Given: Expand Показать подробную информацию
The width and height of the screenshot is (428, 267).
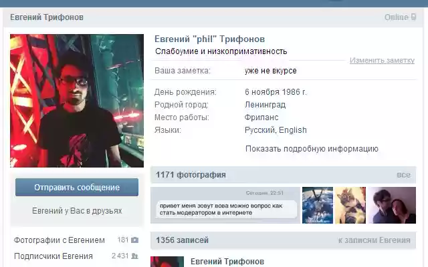Looking at the screenshot, I should tap(312, 149).
